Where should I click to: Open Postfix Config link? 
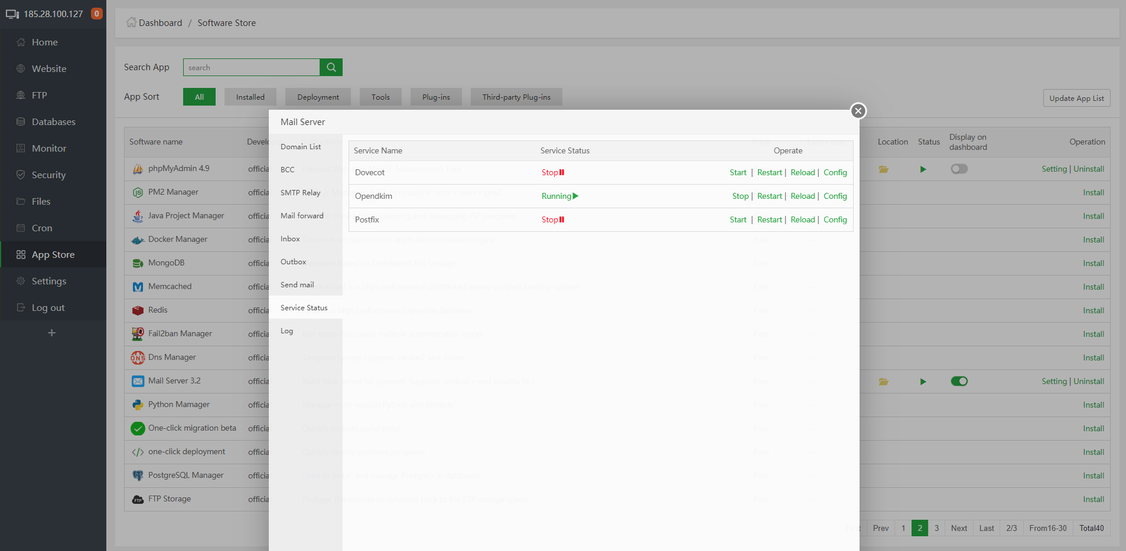pos(835,220)
